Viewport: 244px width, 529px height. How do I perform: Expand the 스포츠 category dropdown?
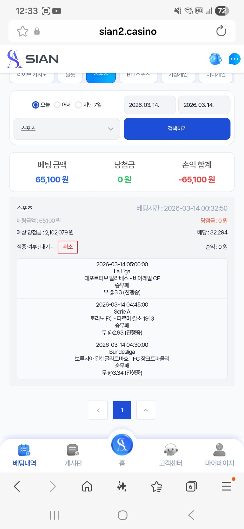67,129
